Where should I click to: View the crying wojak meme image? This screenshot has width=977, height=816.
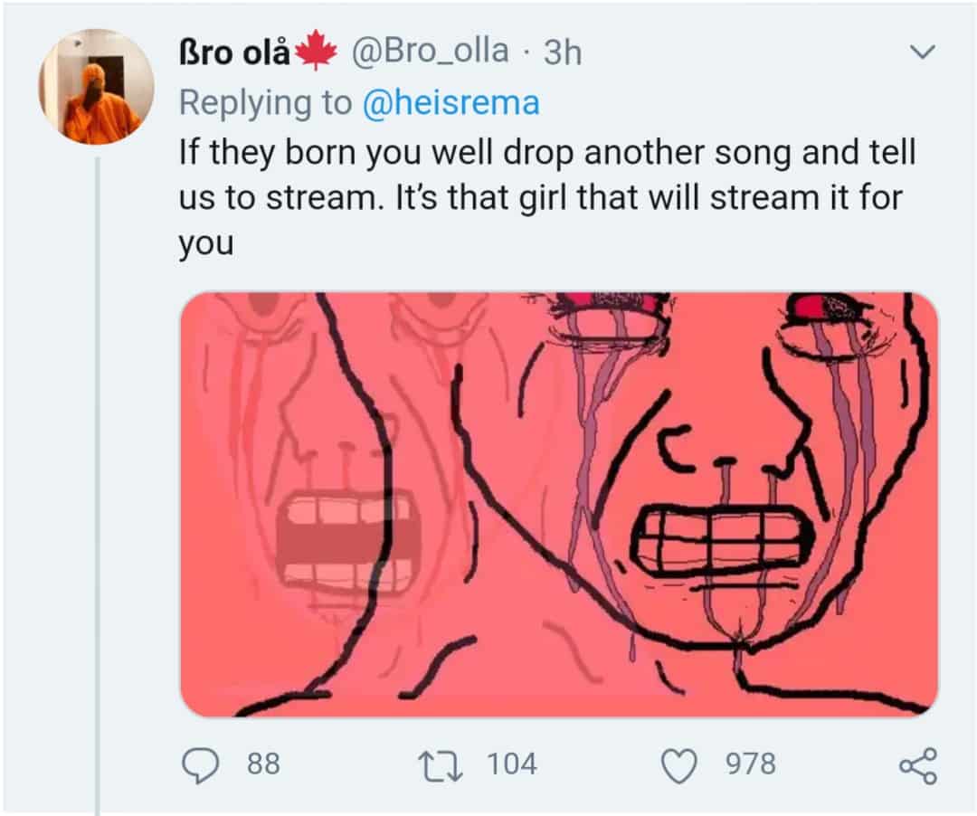(x=559, y=504)
